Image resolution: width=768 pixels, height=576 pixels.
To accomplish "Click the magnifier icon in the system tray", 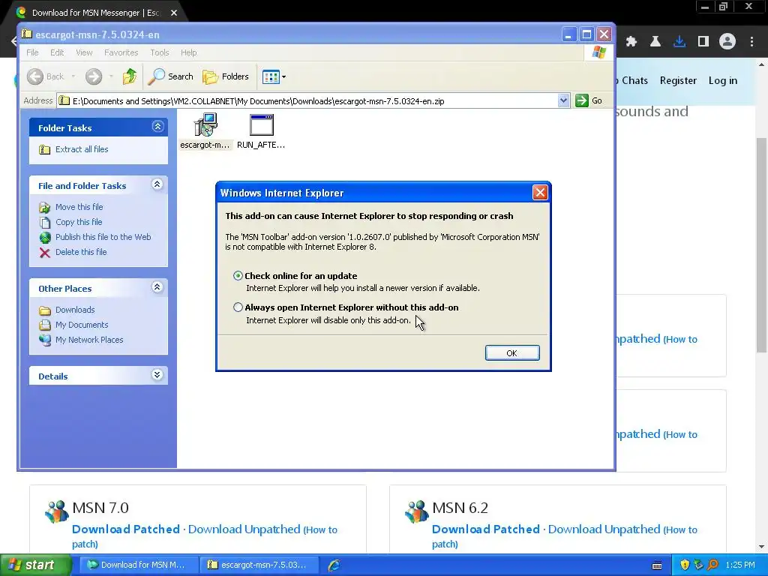I will [713, 565].
